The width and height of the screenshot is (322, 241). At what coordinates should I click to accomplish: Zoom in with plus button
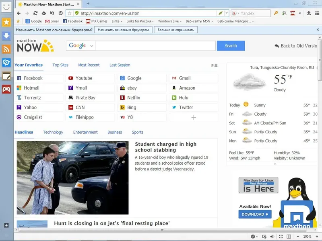[317, 237]
